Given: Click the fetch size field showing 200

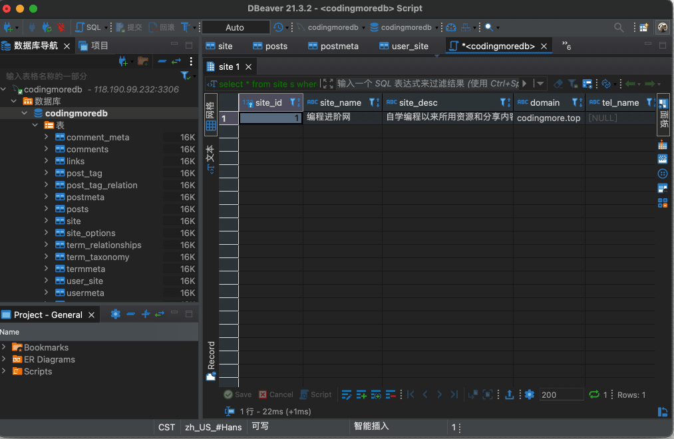Looking at the screenshot, I should click(560, 394).
